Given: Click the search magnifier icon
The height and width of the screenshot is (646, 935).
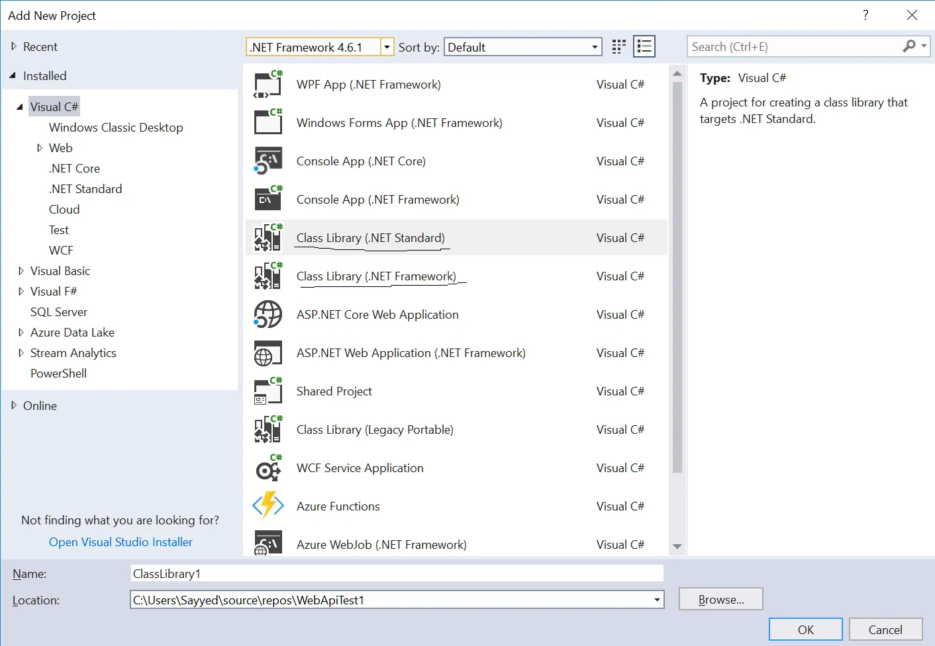Looking at the screenshot, I should tap(909, 46).
